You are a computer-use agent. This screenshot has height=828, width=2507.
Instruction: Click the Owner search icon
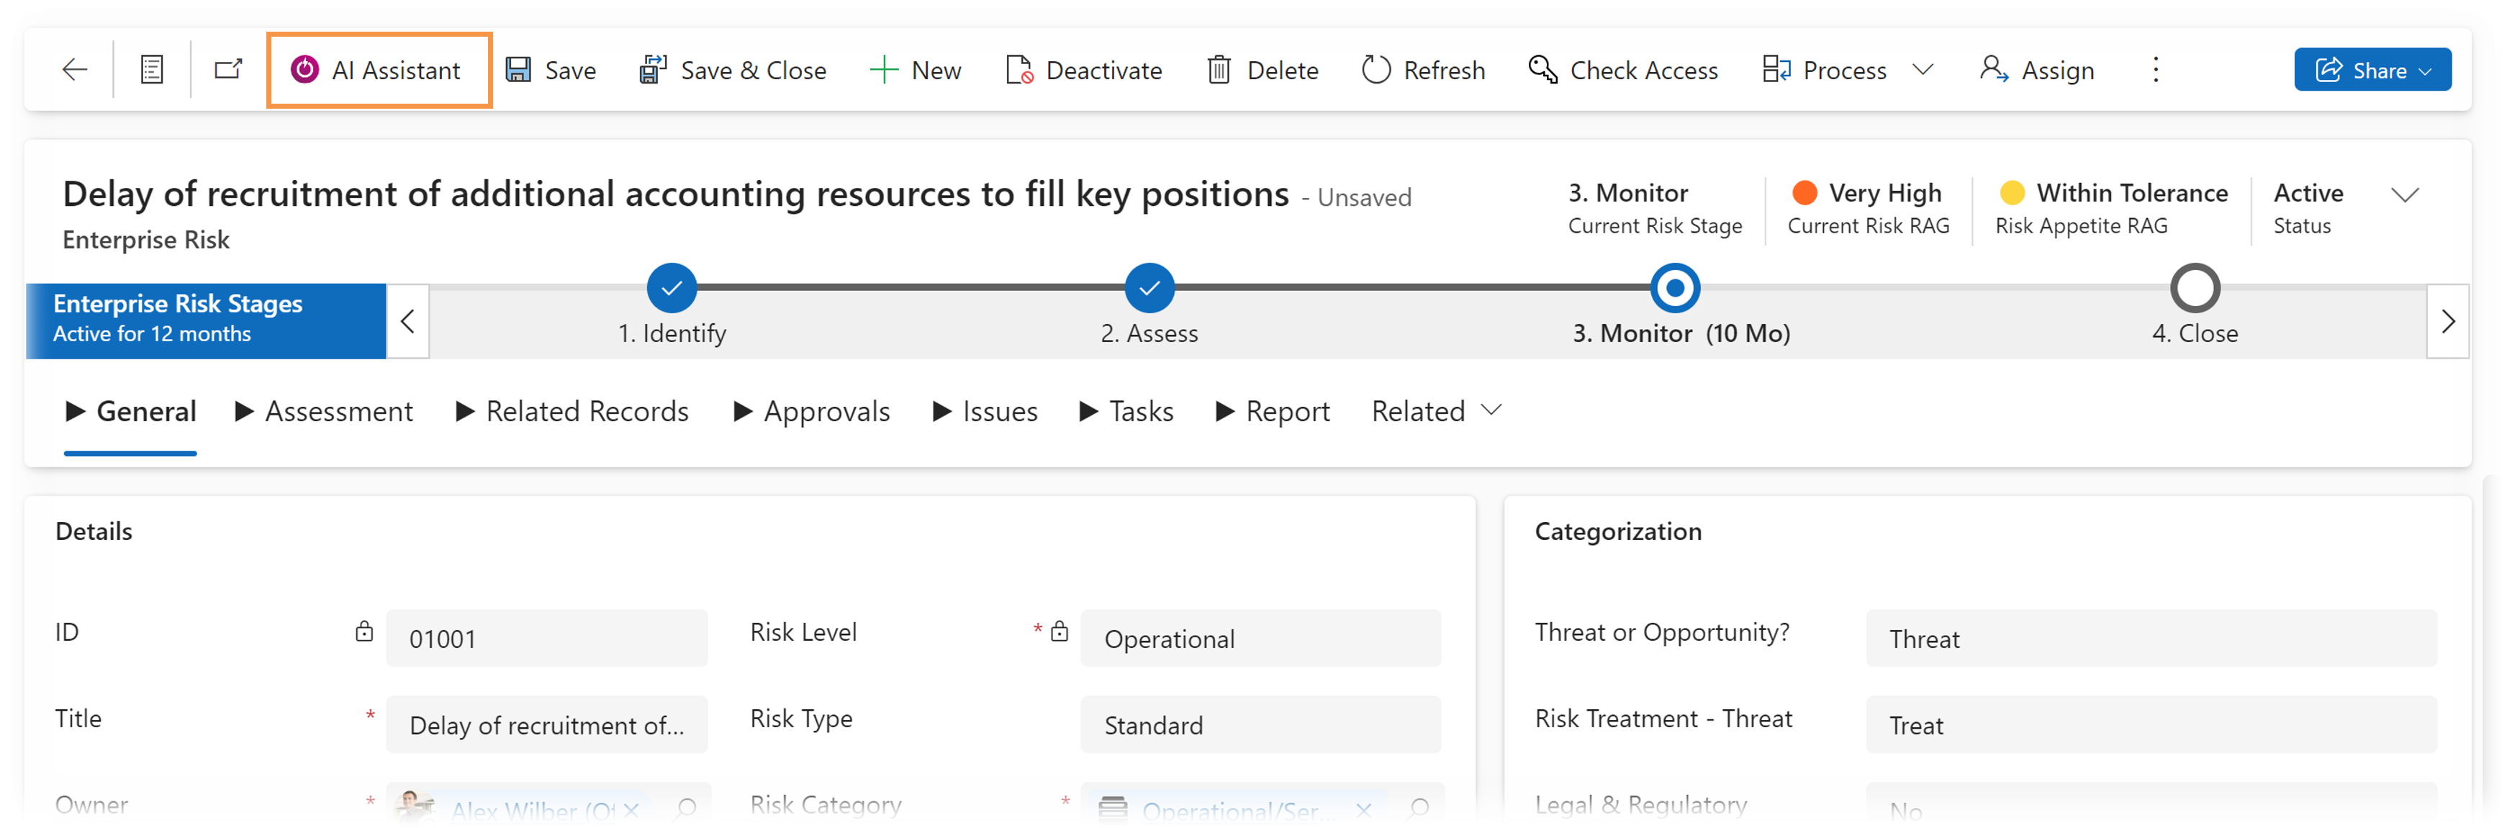coord(686,809)
